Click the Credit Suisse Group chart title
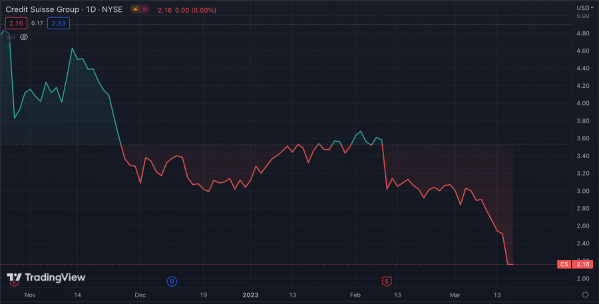Screen dimensions: 599x304 [x=64, y=9]
